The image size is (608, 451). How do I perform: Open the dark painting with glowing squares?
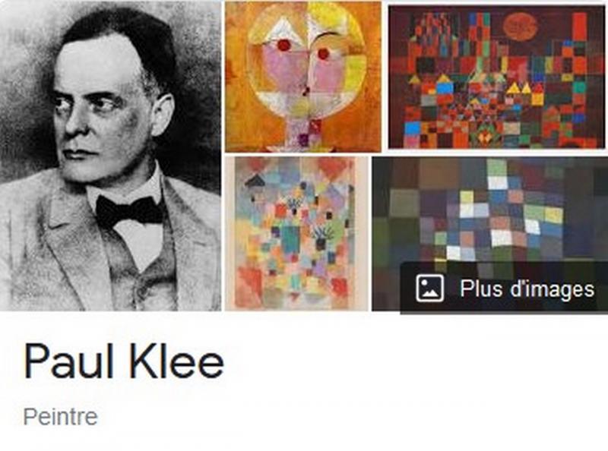click(489, 234)
